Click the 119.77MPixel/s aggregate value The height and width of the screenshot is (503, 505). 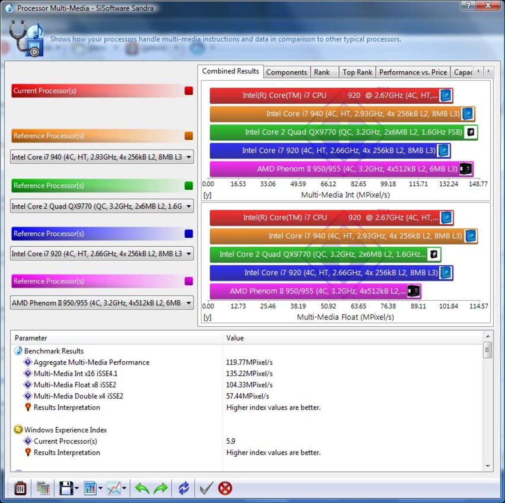click(249, 362)
